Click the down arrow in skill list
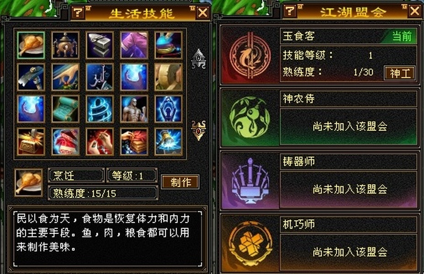 199,130
